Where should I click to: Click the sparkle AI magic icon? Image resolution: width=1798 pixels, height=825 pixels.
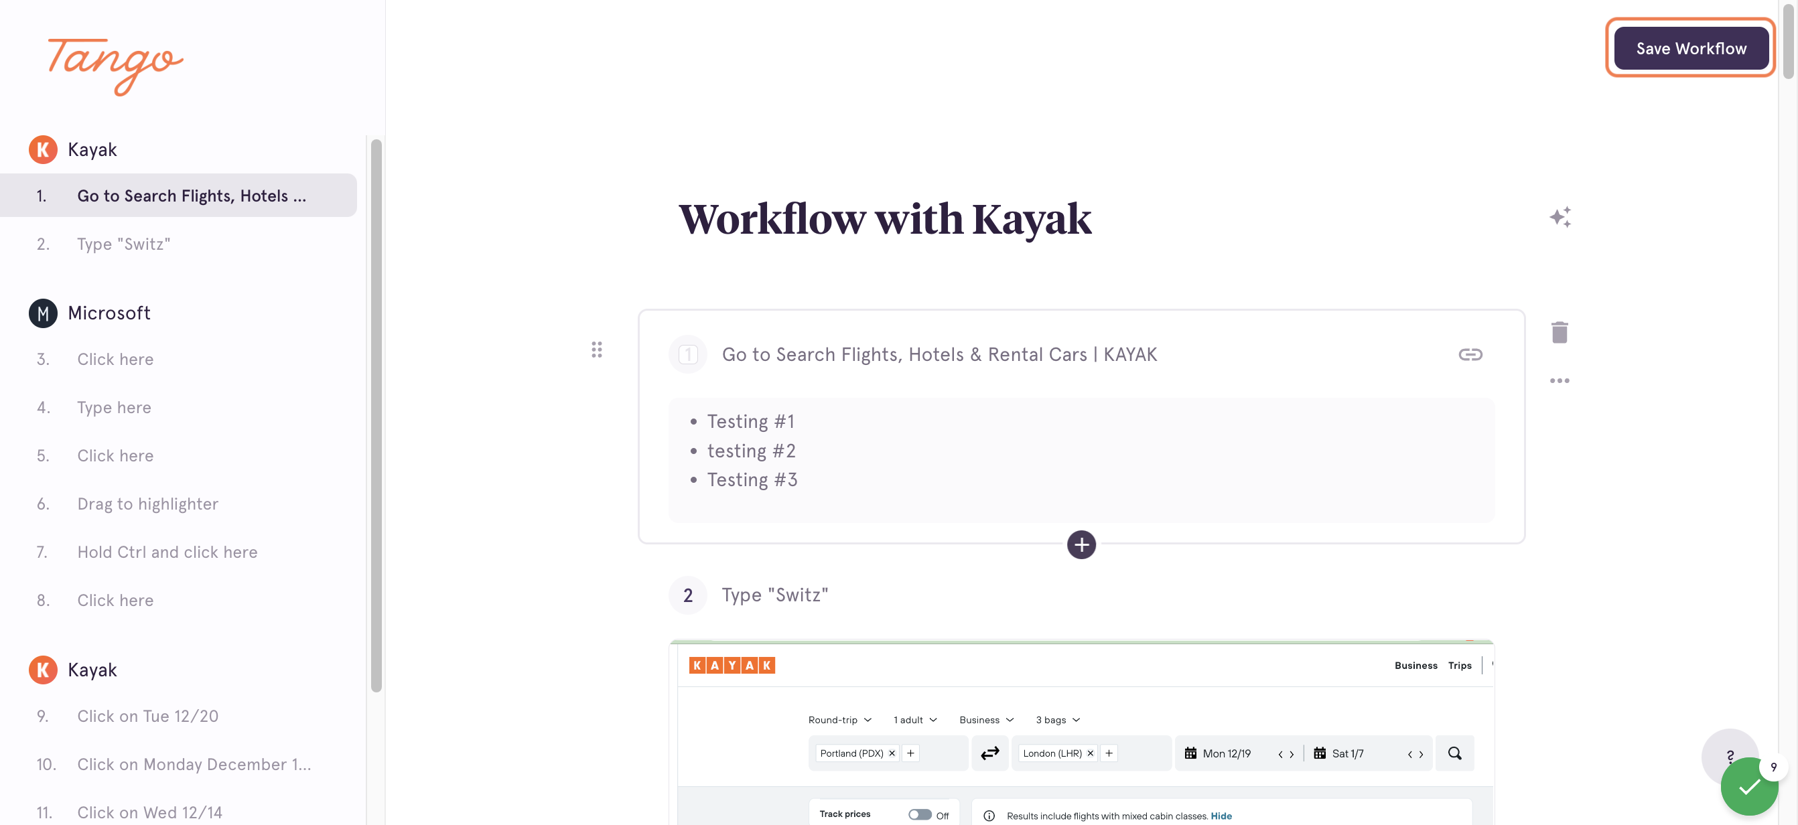[x=1560, y=217]
